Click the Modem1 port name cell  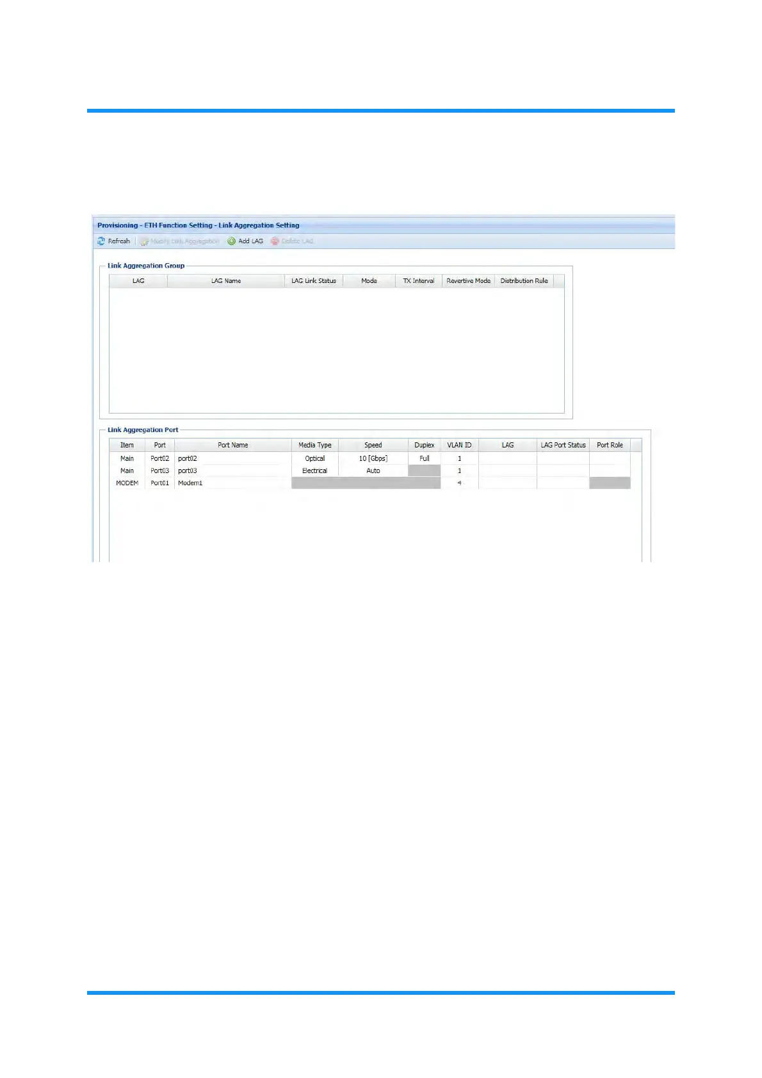click(233, 483)
